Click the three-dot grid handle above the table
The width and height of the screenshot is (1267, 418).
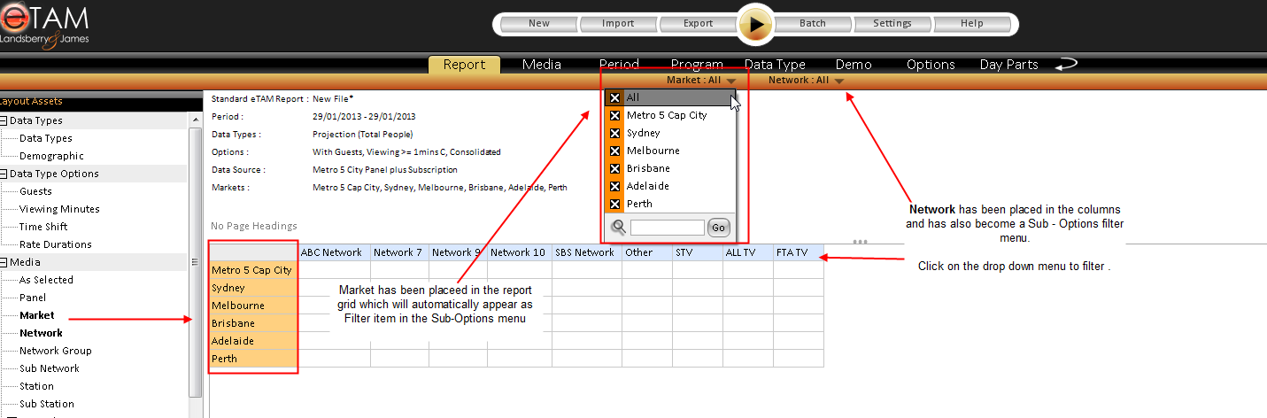859,241
